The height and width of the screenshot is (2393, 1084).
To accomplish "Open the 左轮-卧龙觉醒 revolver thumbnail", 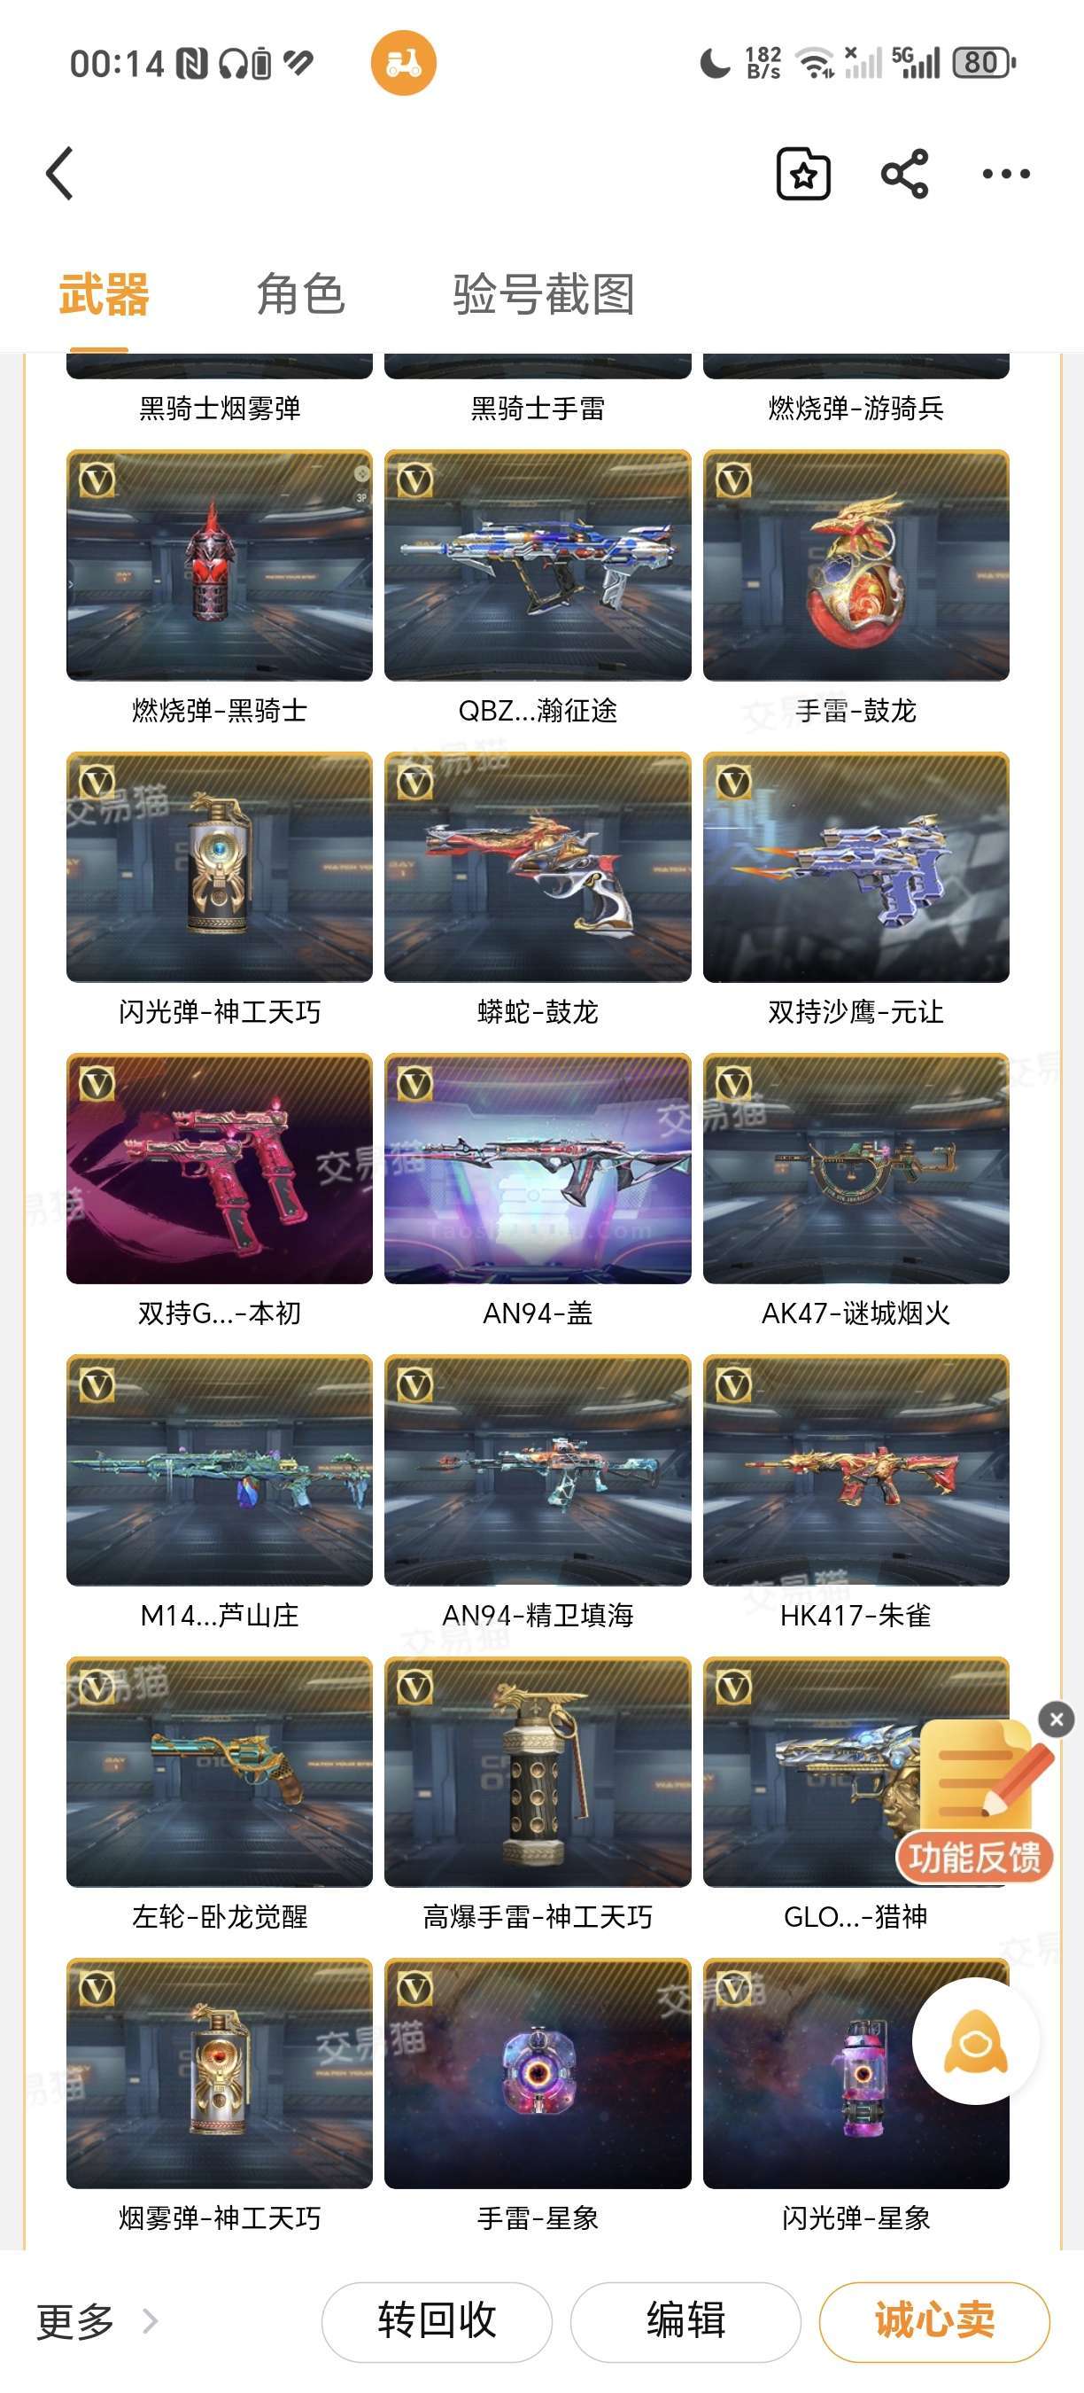I will 219,1772.
